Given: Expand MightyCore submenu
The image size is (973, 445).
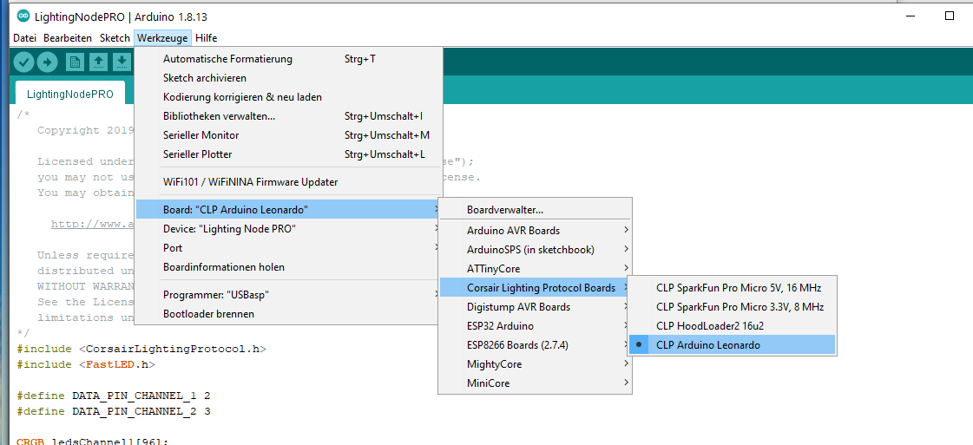Looking at the screenshot, I should tap(535, 363).
